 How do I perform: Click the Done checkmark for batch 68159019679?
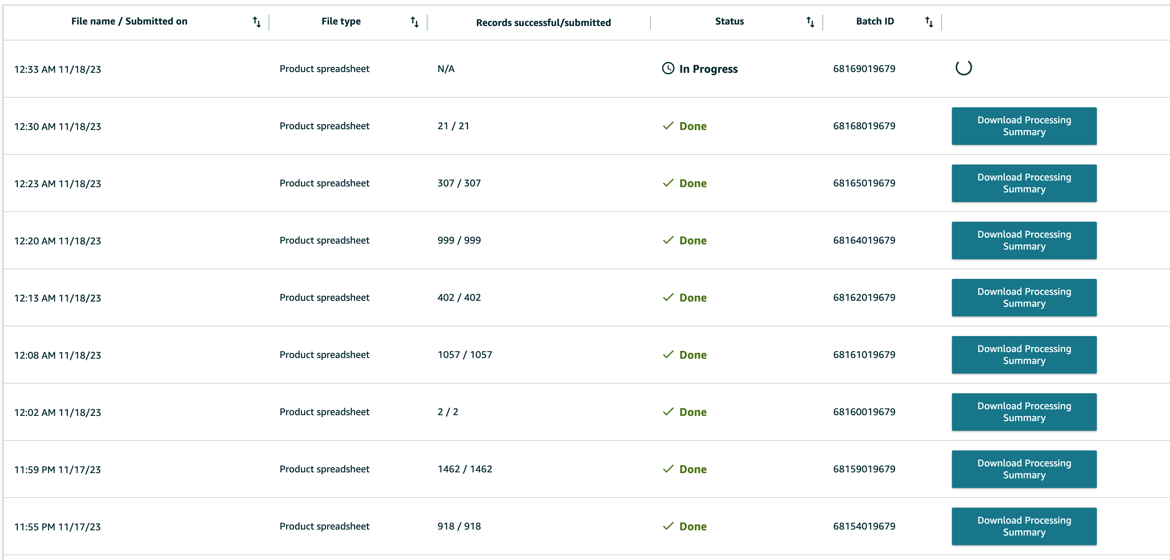[x=668, y=469]
